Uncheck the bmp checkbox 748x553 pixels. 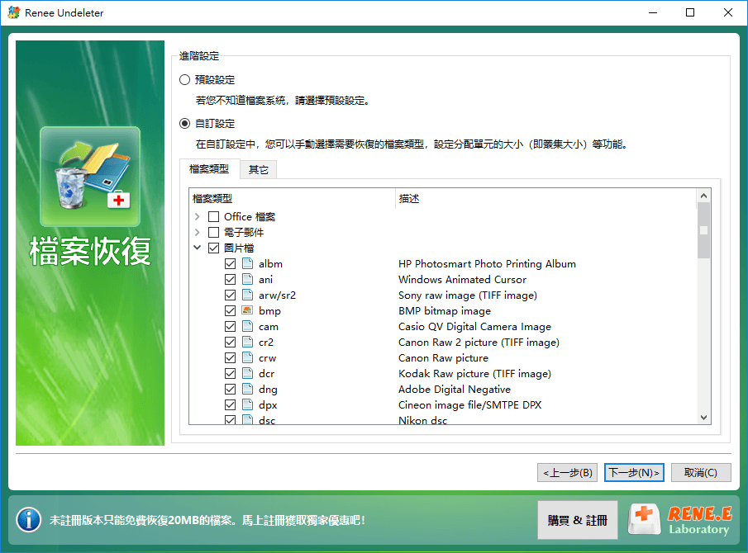pos(230,310)
